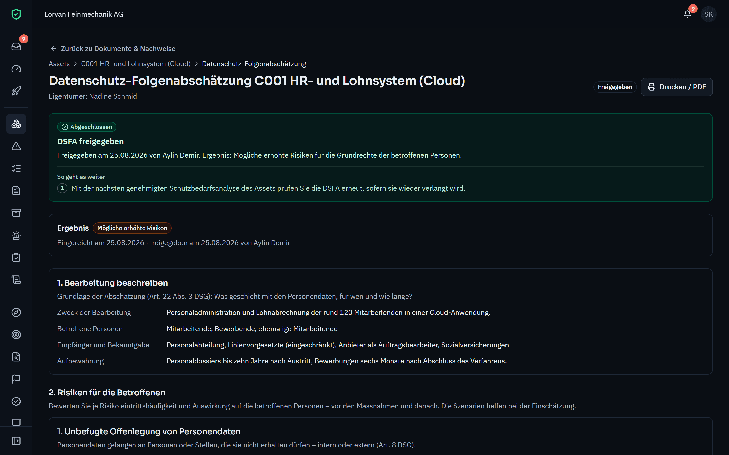729x455 pixels.
Task: Open the siren alarm icon in sidebar
Action: click(x=16, y=235)
